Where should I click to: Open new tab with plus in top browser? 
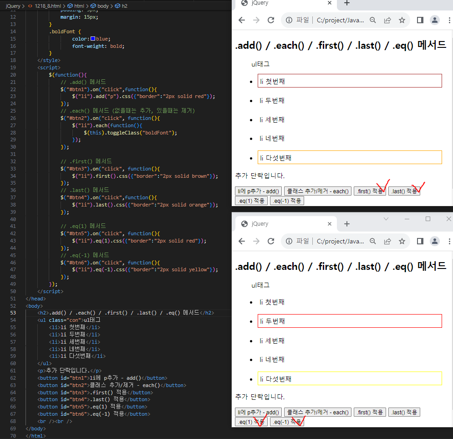[x=347, y=3]
